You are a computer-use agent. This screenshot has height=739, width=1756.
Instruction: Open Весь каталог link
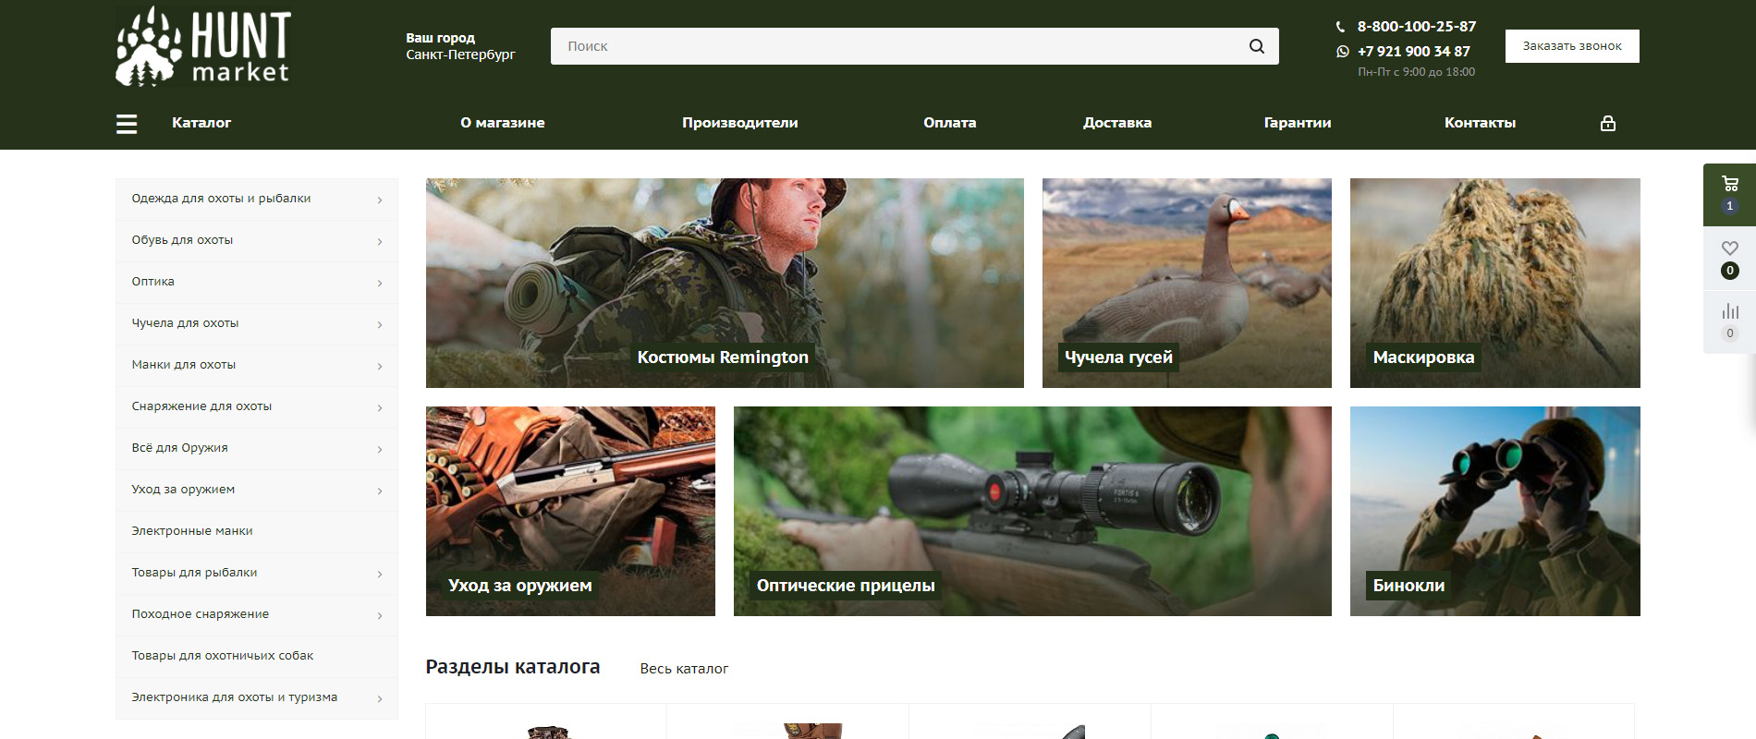tap(684, 669)
